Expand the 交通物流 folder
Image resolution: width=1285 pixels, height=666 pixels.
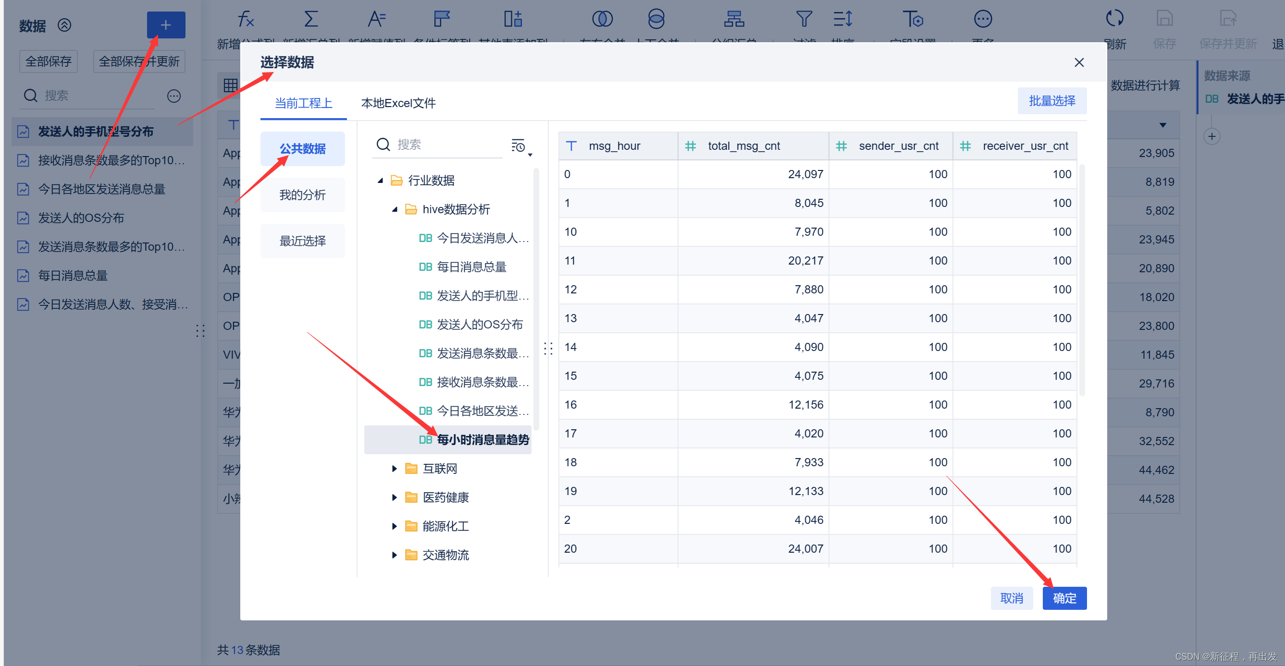395,556
